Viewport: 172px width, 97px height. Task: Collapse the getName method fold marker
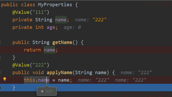pyautogui.click(x=0, y=42)
